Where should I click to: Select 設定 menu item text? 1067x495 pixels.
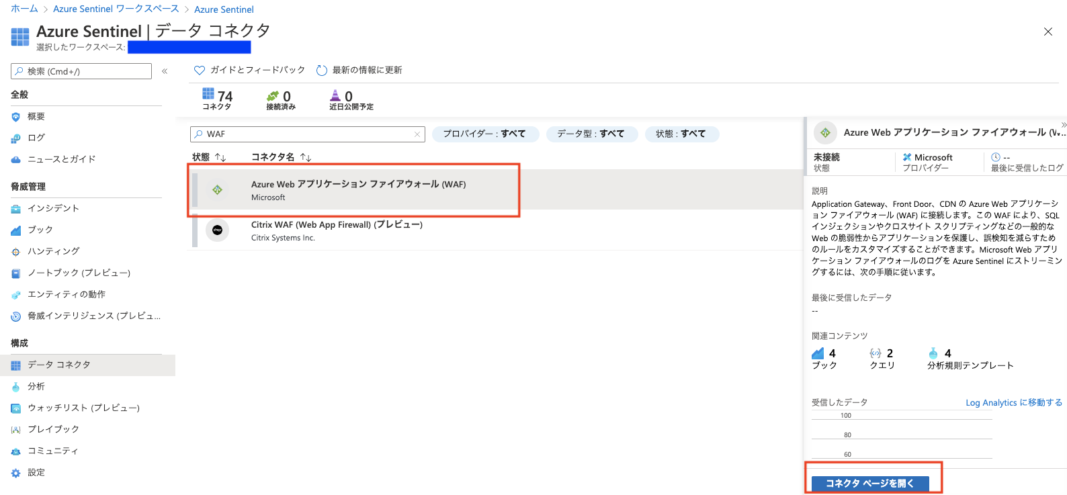(x=36, y=472)
